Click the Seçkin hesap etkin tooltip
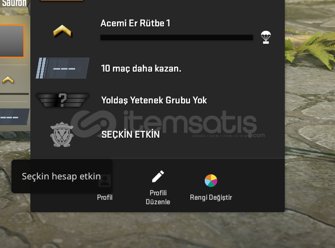 [62, 176]
